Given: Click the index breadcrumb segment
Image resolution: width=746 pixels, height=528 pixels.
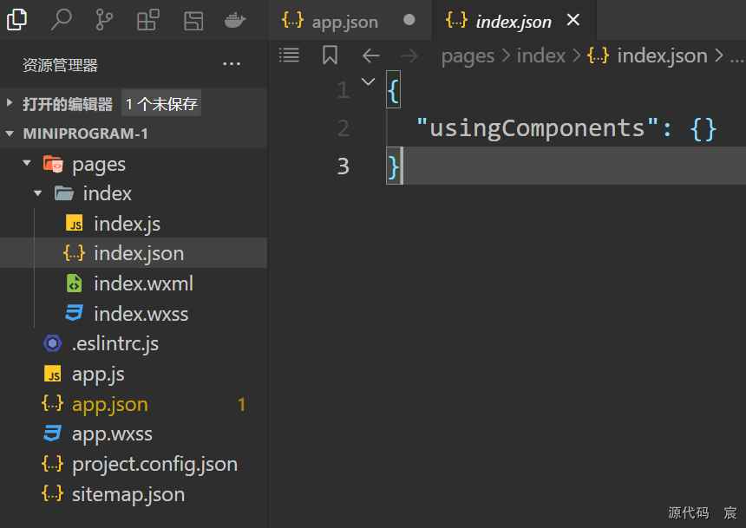Looking at the screenshot, I should (541, 56).
